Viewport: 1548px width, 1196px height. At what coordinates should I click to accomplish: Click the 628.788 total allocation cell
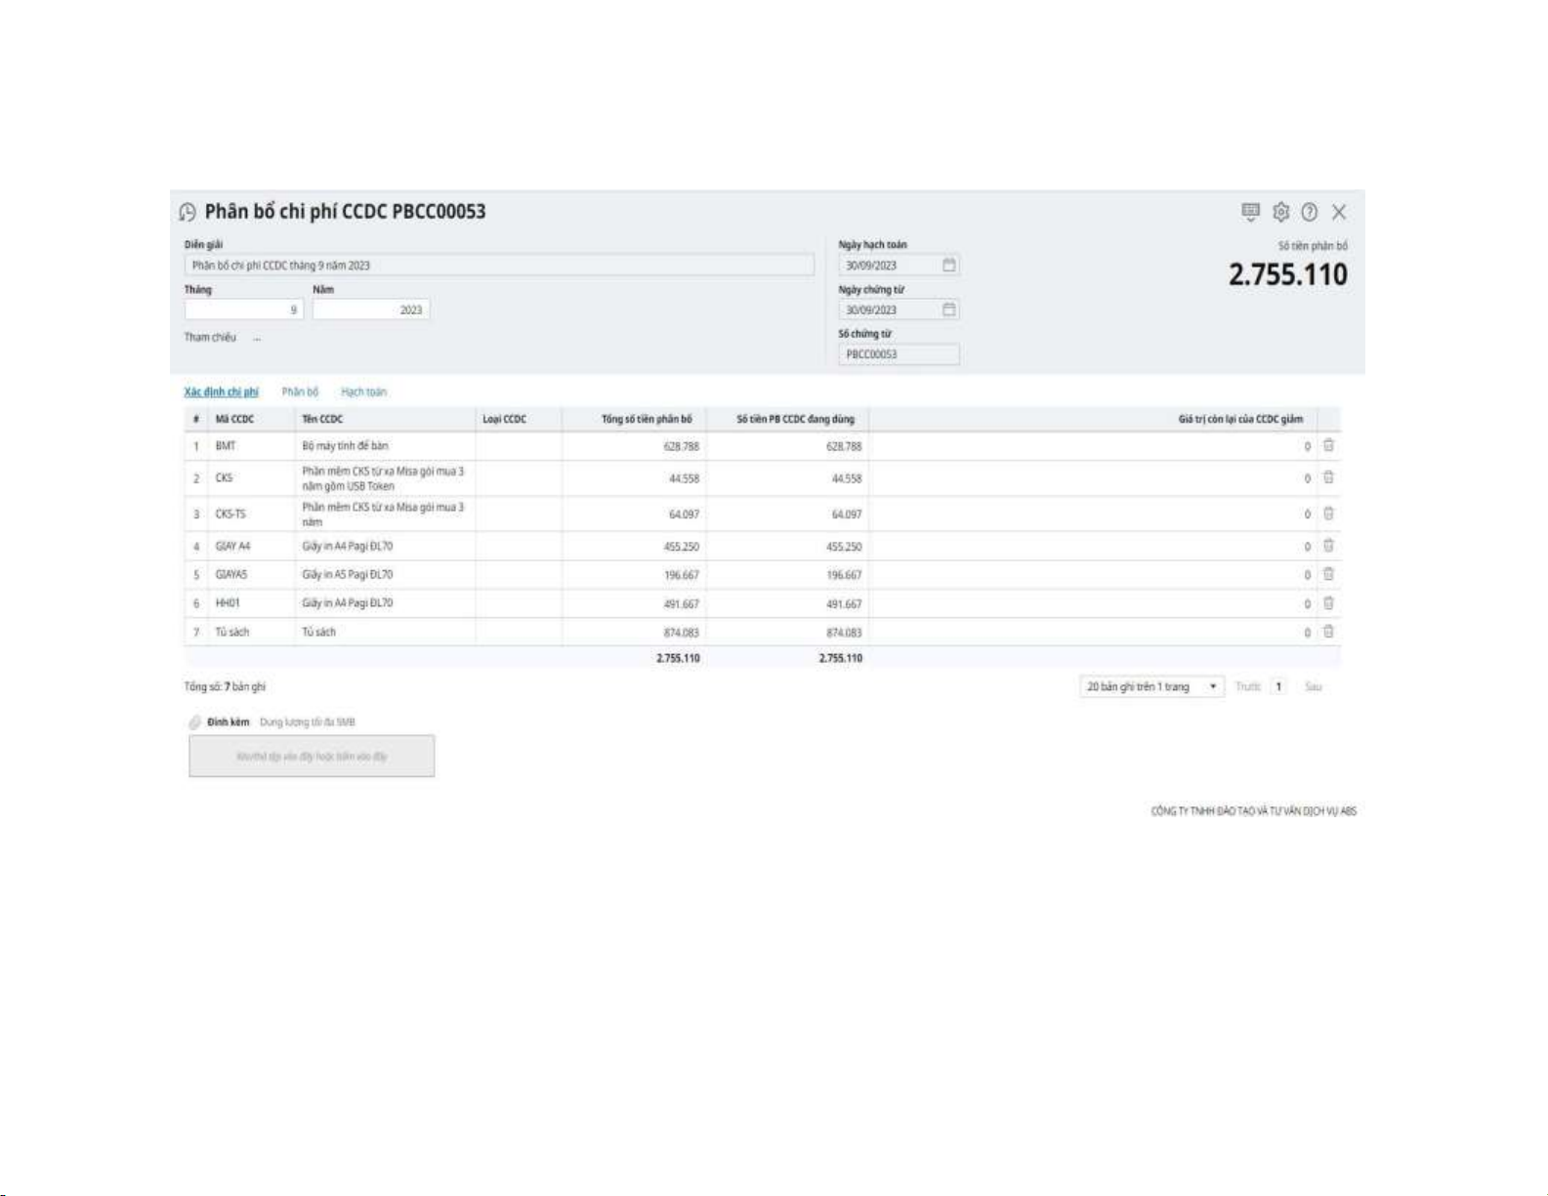tap(634, 446)
